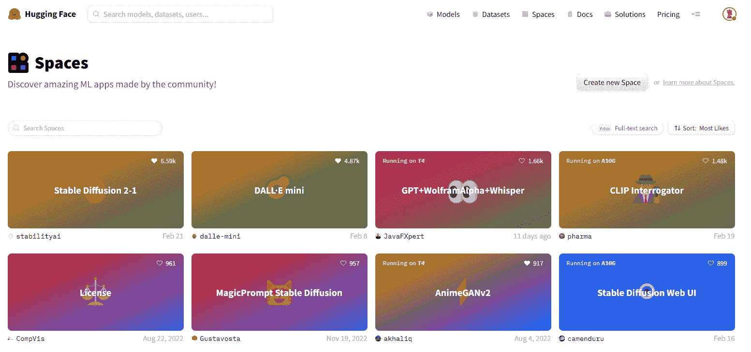This screenshot has height=352, width=751.
Task: Focus the Search Spaces input field
Action: [x=85, y=128]
